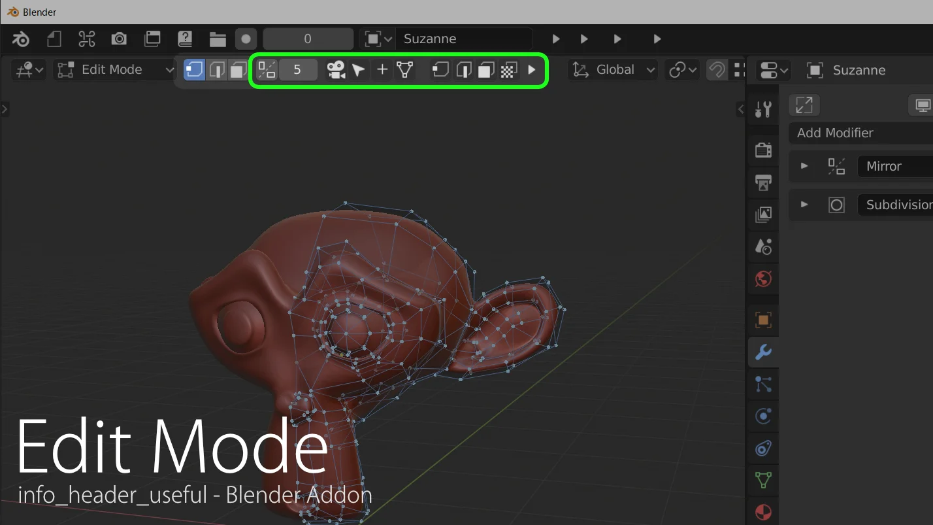Open the Object Data properties tab
Image resolution: width=933 pixels, height=525 pixels.
[x=763, y=481]
